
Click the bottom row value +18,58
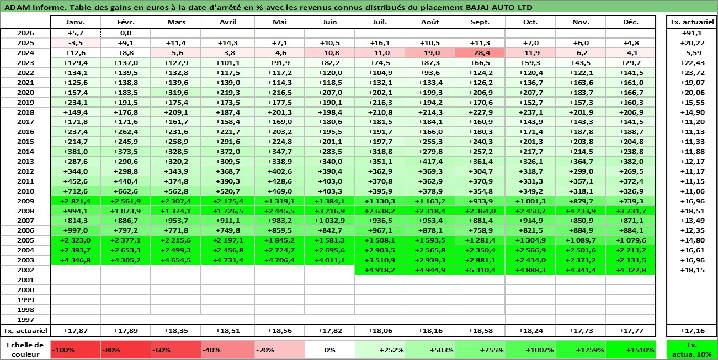(480, 331)
